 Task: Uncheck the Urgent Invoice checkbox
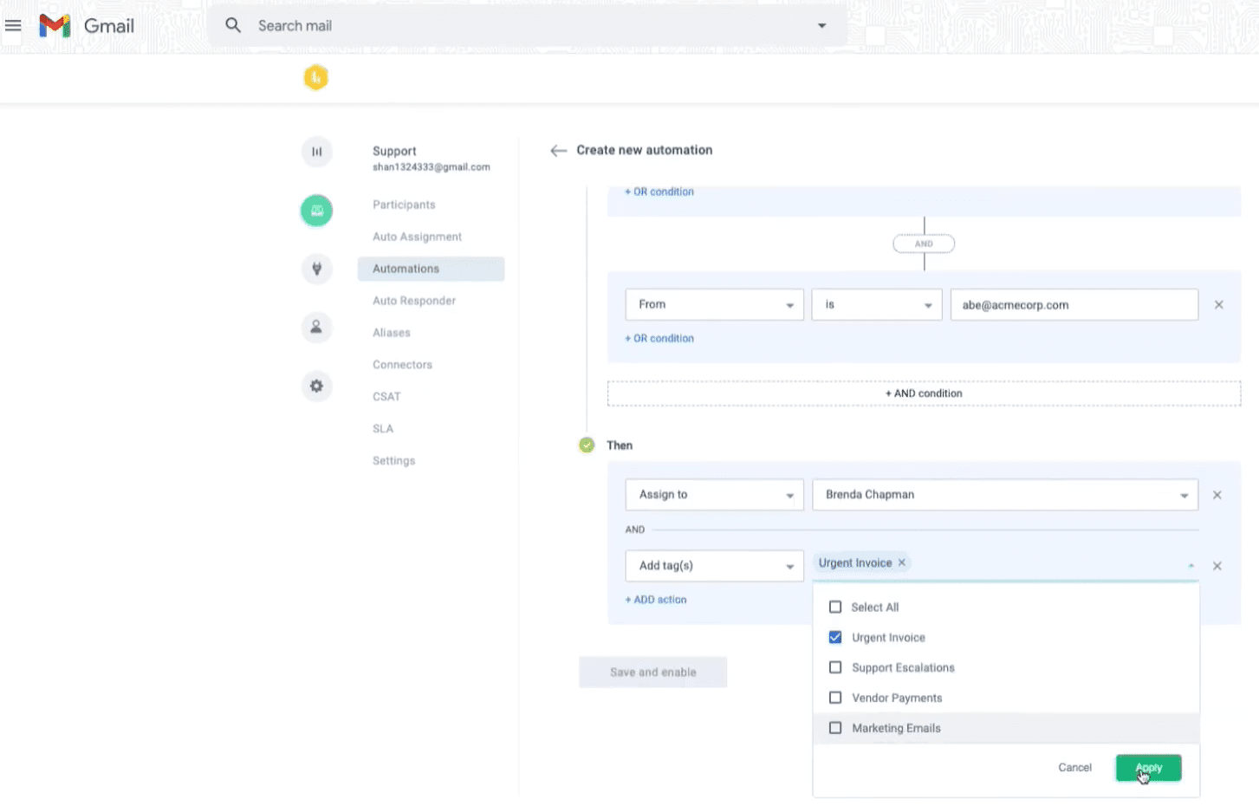click(x=835, y=638)
